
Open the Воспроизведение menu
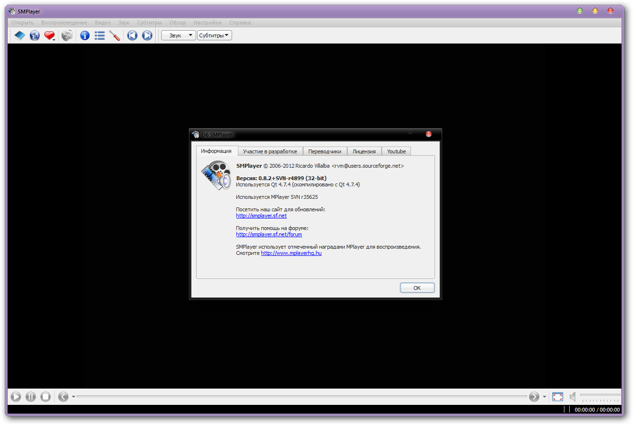[64, 23]
